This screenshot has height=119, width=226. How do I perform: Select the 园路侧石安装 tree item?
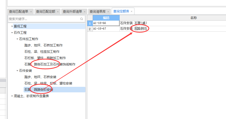point(54,90)
